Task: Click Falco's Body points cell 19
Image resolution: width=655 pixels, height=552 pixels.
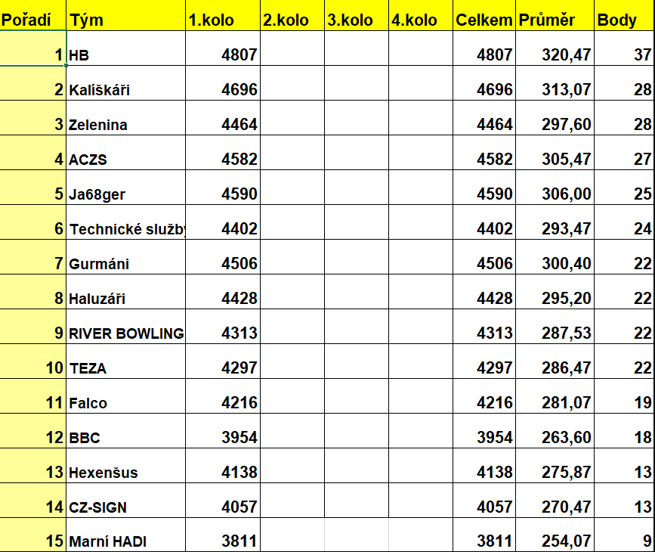Action: click(x=624, y=403)
